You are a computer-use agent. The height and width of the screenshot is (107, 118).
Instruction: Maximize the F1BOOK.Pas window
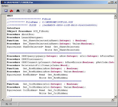[112, 2]
